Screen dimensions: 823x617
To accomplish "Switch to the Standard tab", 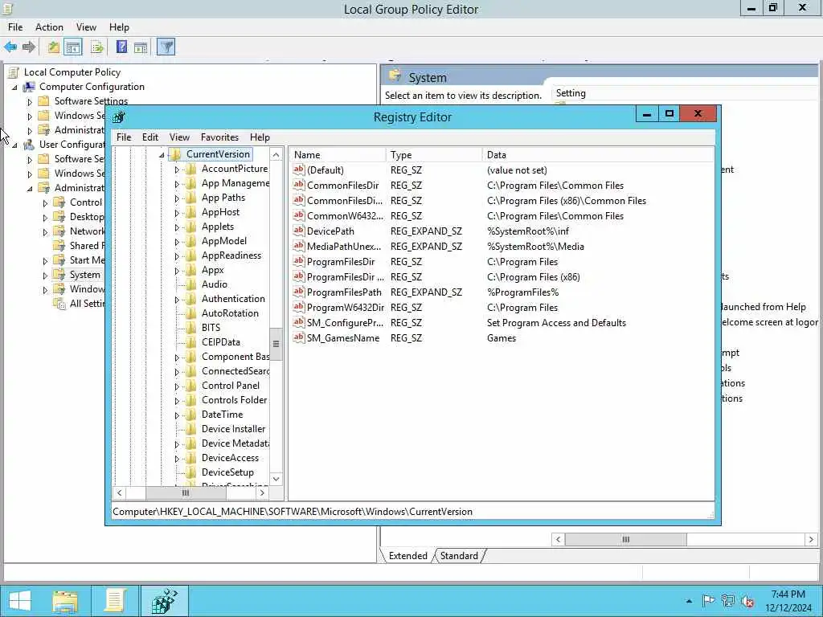I will [459, 556].
